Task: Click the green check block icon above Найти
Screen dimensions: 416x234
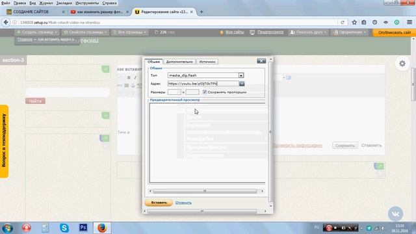Action: pos(105,70)
